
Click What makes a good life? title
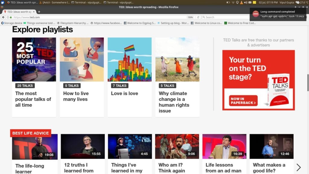point(269,168)
